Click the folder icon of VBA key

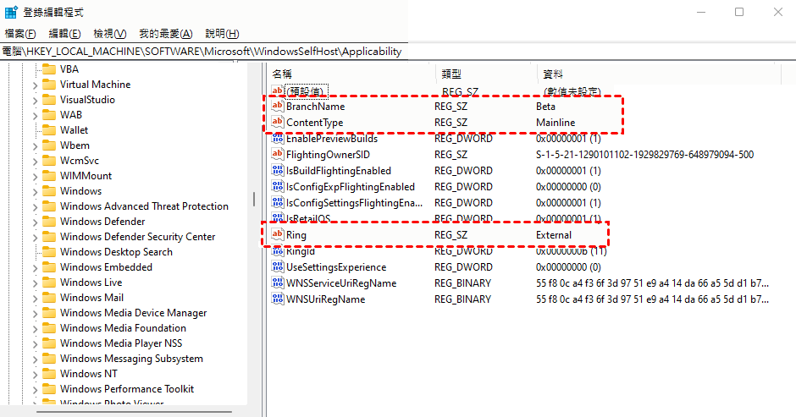point(49,69)
